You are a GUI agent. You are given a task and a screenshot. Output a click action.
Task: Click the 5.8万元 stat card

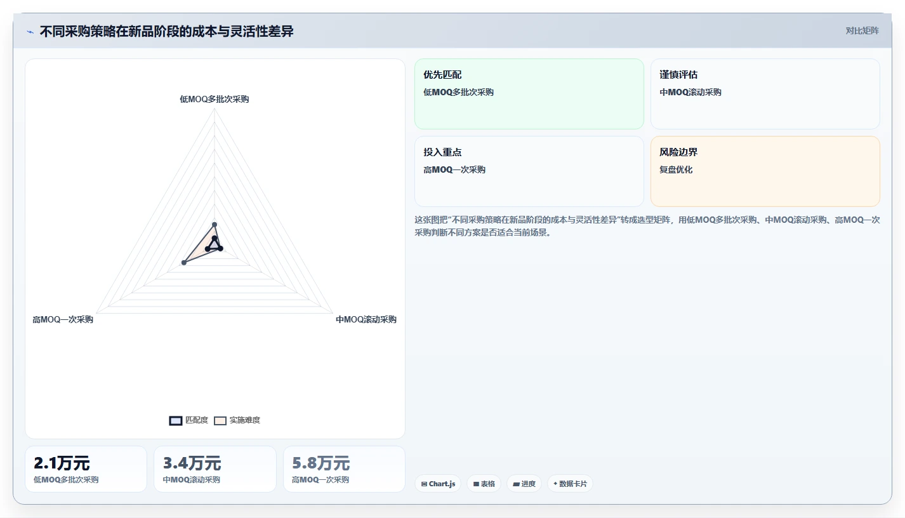point(344,469)
